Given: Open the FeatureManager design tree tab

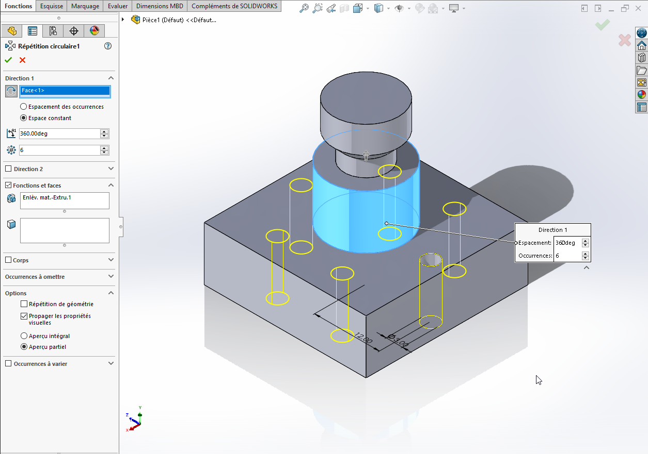Looking at the screenshot, I should coord(12,31).
